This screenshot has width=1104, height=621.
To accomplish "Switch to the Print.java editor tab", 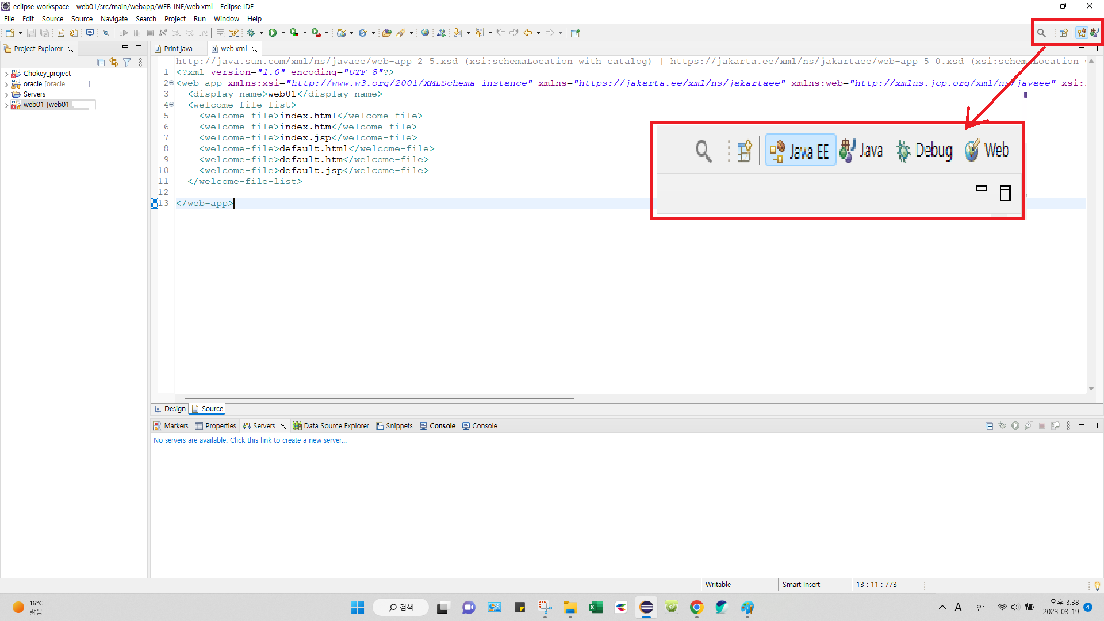I will pyautogui.click(x=178, y=49).
